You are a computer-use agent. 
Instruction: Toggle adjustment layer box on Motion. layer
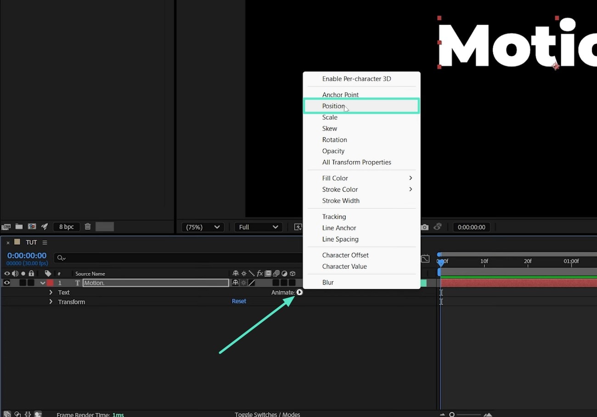click(284, 283)
